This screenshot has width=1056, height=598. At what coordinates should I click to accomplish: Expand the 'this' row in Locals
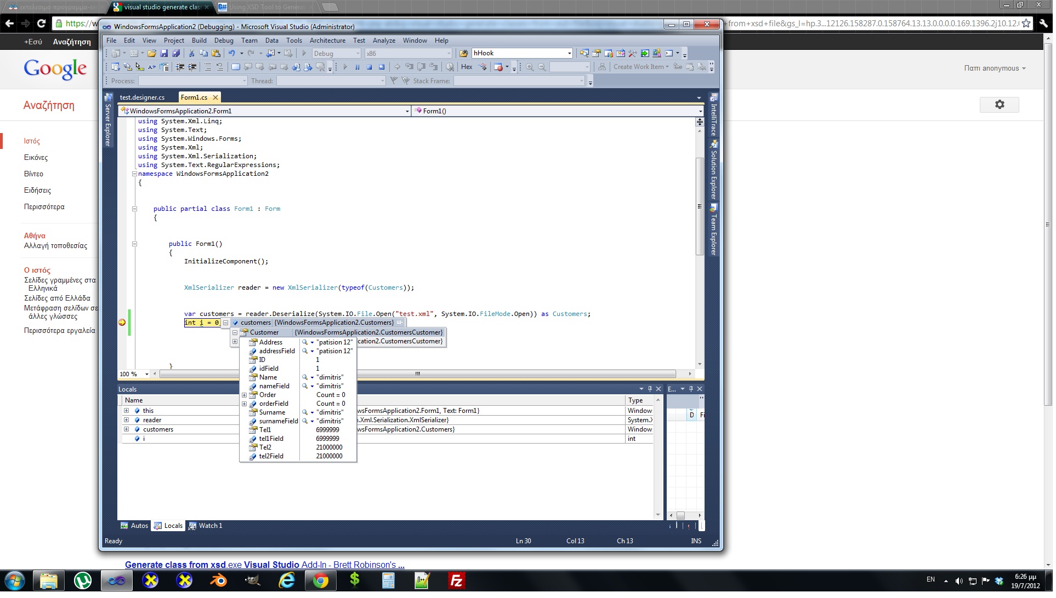127,411
